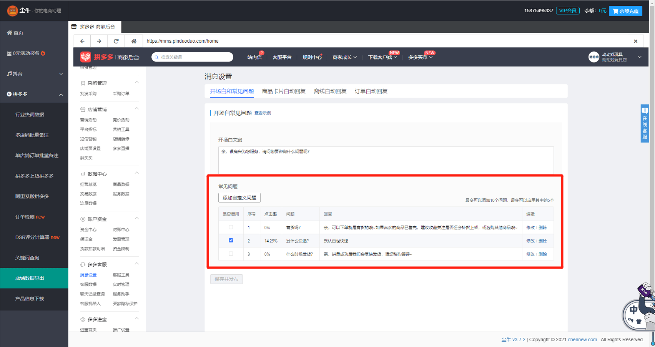This screenshot has height=347, width=655.
Task: Enable question 1 有货吗 checkbox
Action: [x=231, y=227]
